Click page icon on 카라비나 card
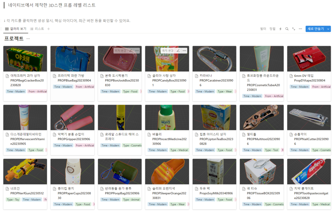The width and height of the screenshot is (332, 211). (x=197, y=76)
